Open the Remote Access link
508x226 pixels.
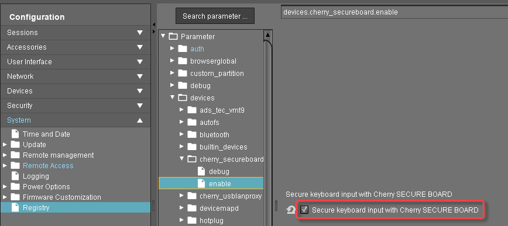(48, 165)
